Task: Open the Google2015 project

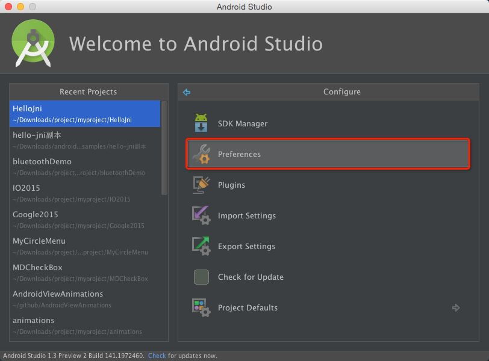Action: (x=85, y=220)
